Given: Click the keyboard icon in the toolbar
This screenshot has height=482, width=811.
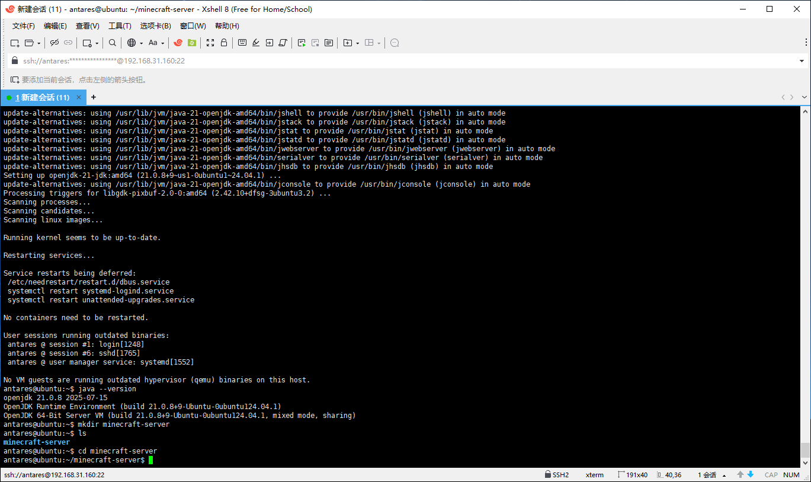Looking at the screenshot, I should 242,43.
